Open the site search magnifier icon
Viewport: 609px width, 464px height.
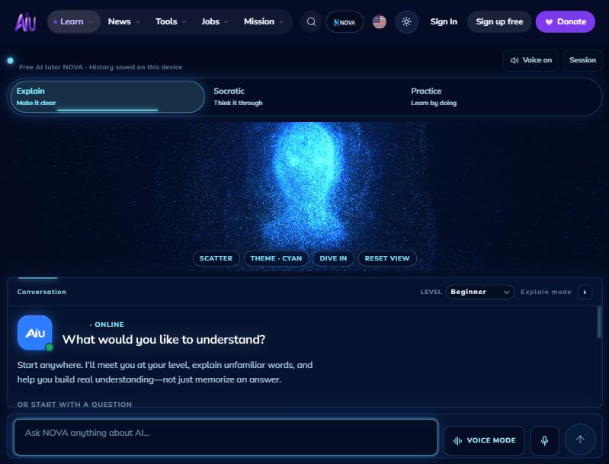(x=311, y=22)
